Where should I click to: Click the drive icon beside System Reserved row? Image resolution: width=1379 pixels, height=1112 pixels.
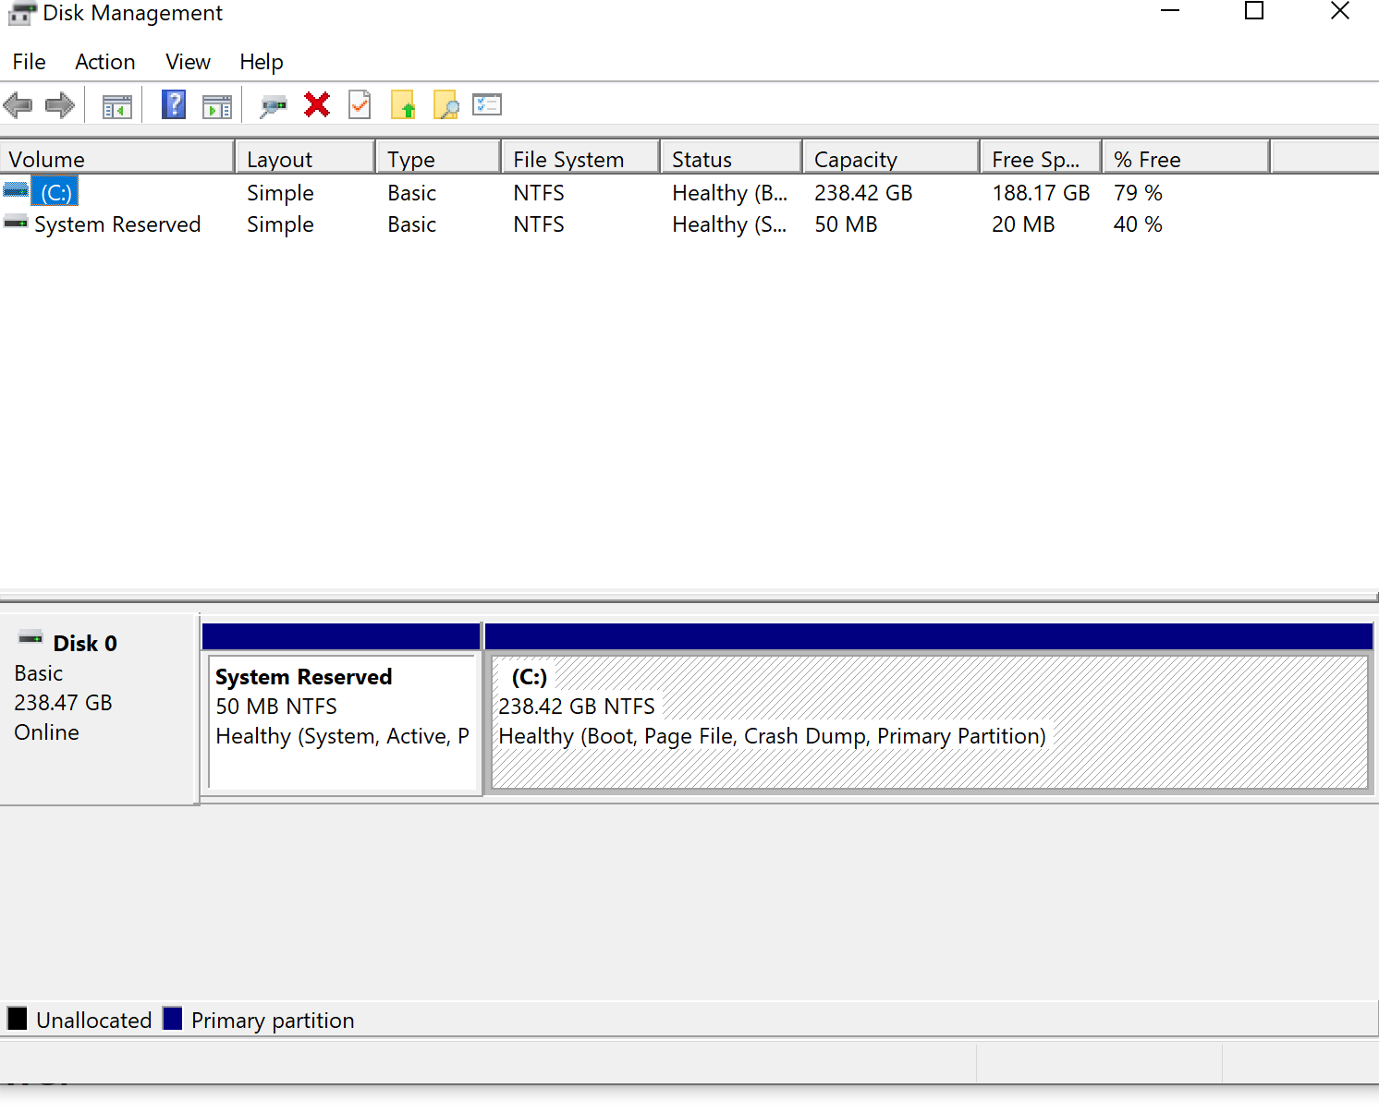tap(16, 222)
